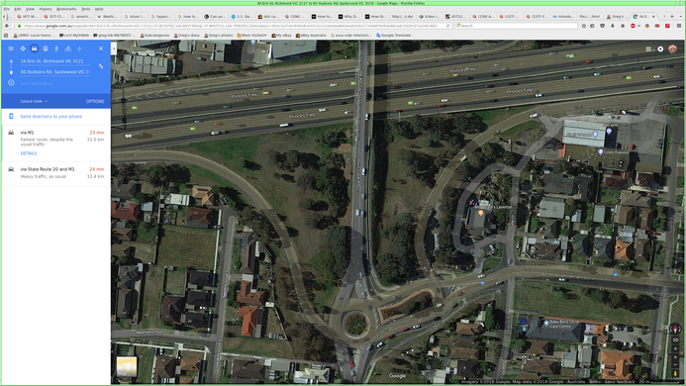Viewport: 686px width, 386px height.
Task: Select flights travel mode
Action: (x=79, y=48)
